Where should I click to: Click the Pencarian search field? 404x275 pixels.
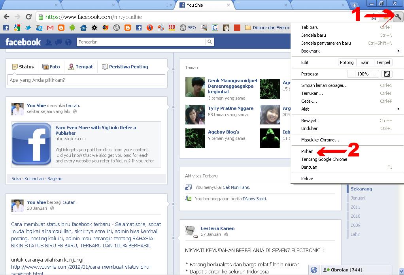141,42
